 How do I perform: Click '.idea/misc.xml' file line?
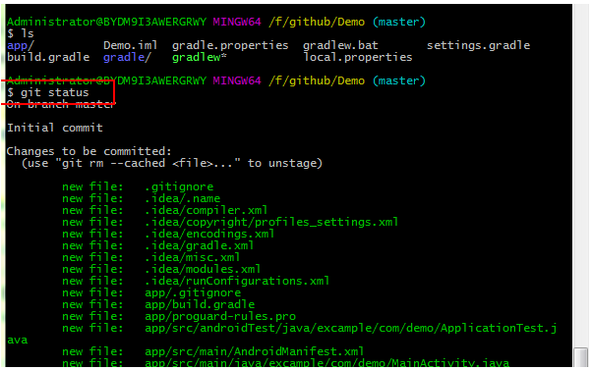point(151,257)
